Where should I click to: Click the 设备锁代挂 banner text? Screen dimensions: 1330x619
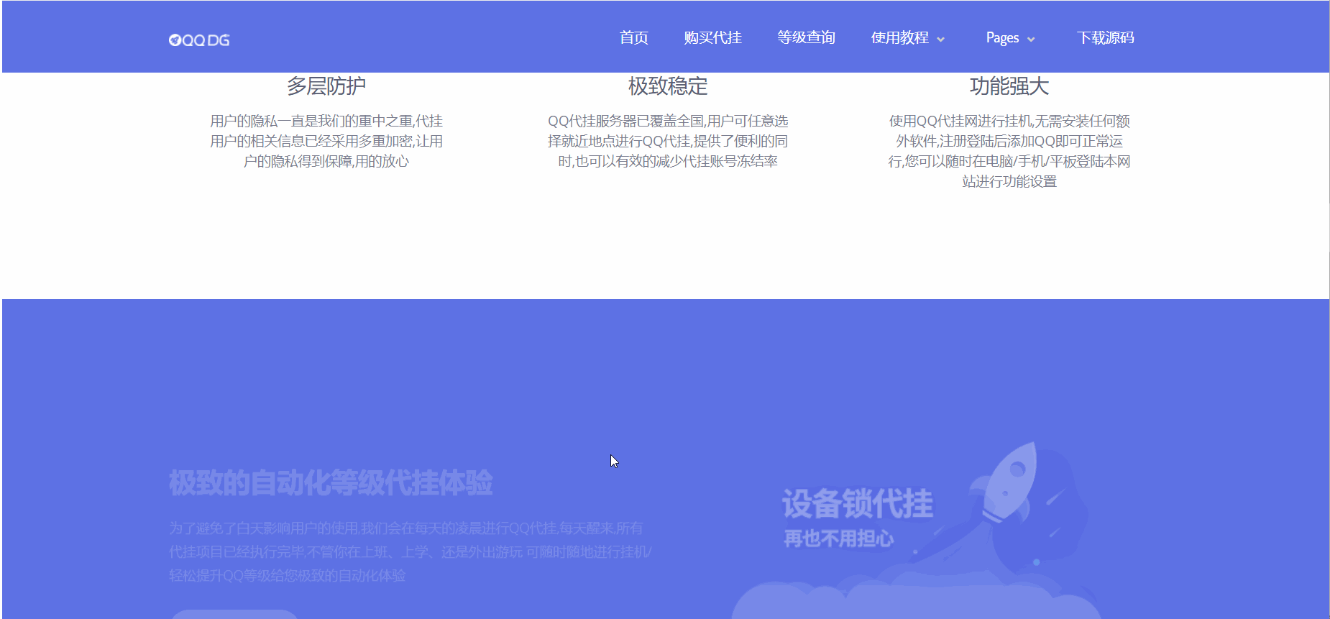[857, 503]
